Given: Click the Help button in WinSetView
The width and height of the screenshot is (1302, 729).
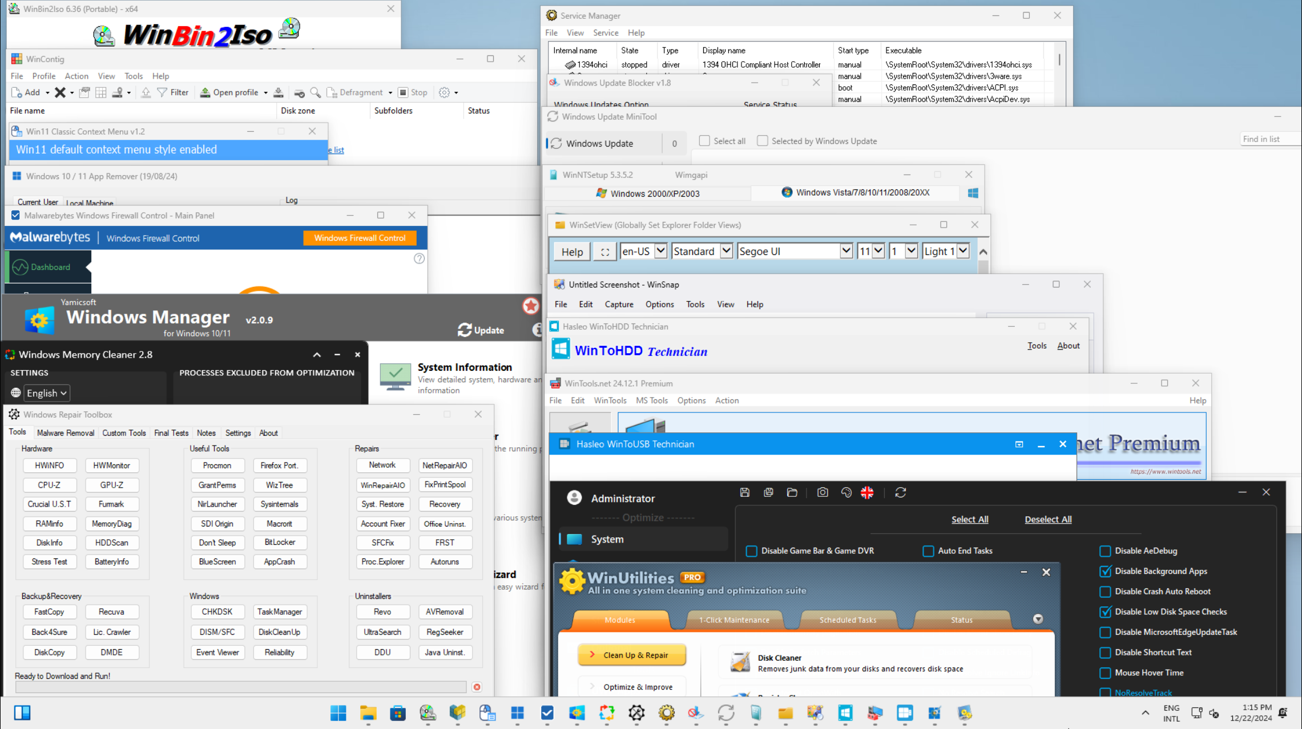Looking at the screenshot, I should click(x=572, y=252).
